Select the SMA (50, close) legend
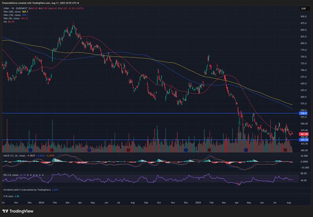This screenshot has height=217, width=313. (x=11, y=18)
